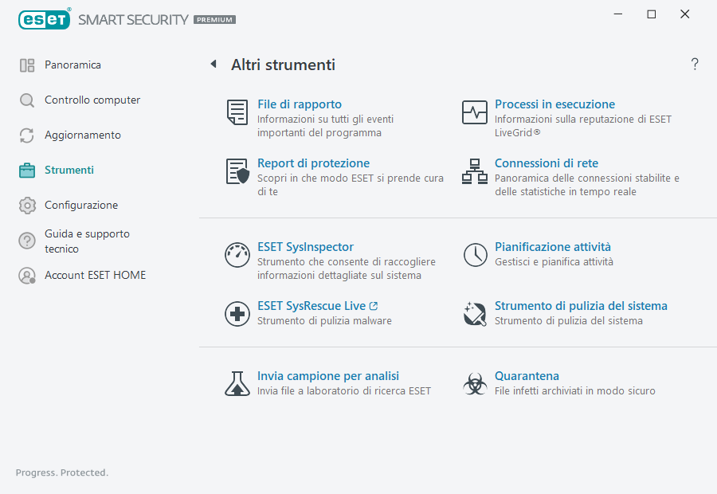Click the ESET SysInspector gauge icon

pyautogui.click(x=237, y=255)
